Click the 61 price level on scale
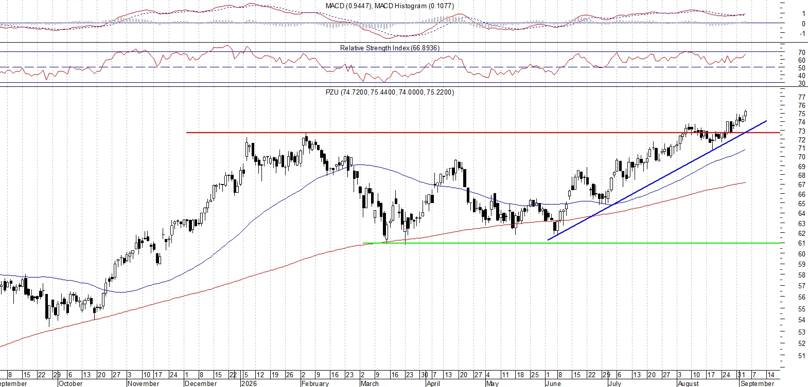 (801, 244)
